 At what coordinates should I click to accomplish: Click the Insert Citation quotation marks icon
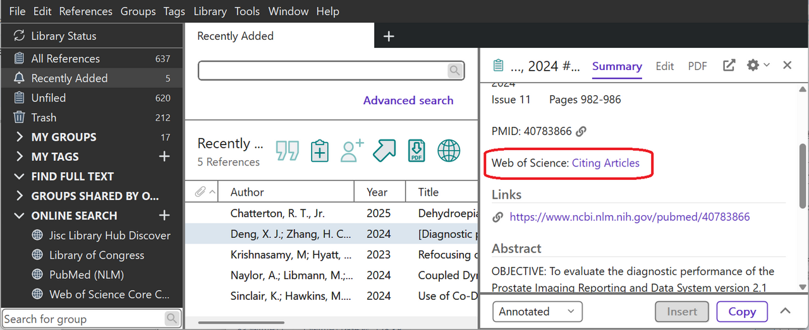click(288, 151)
